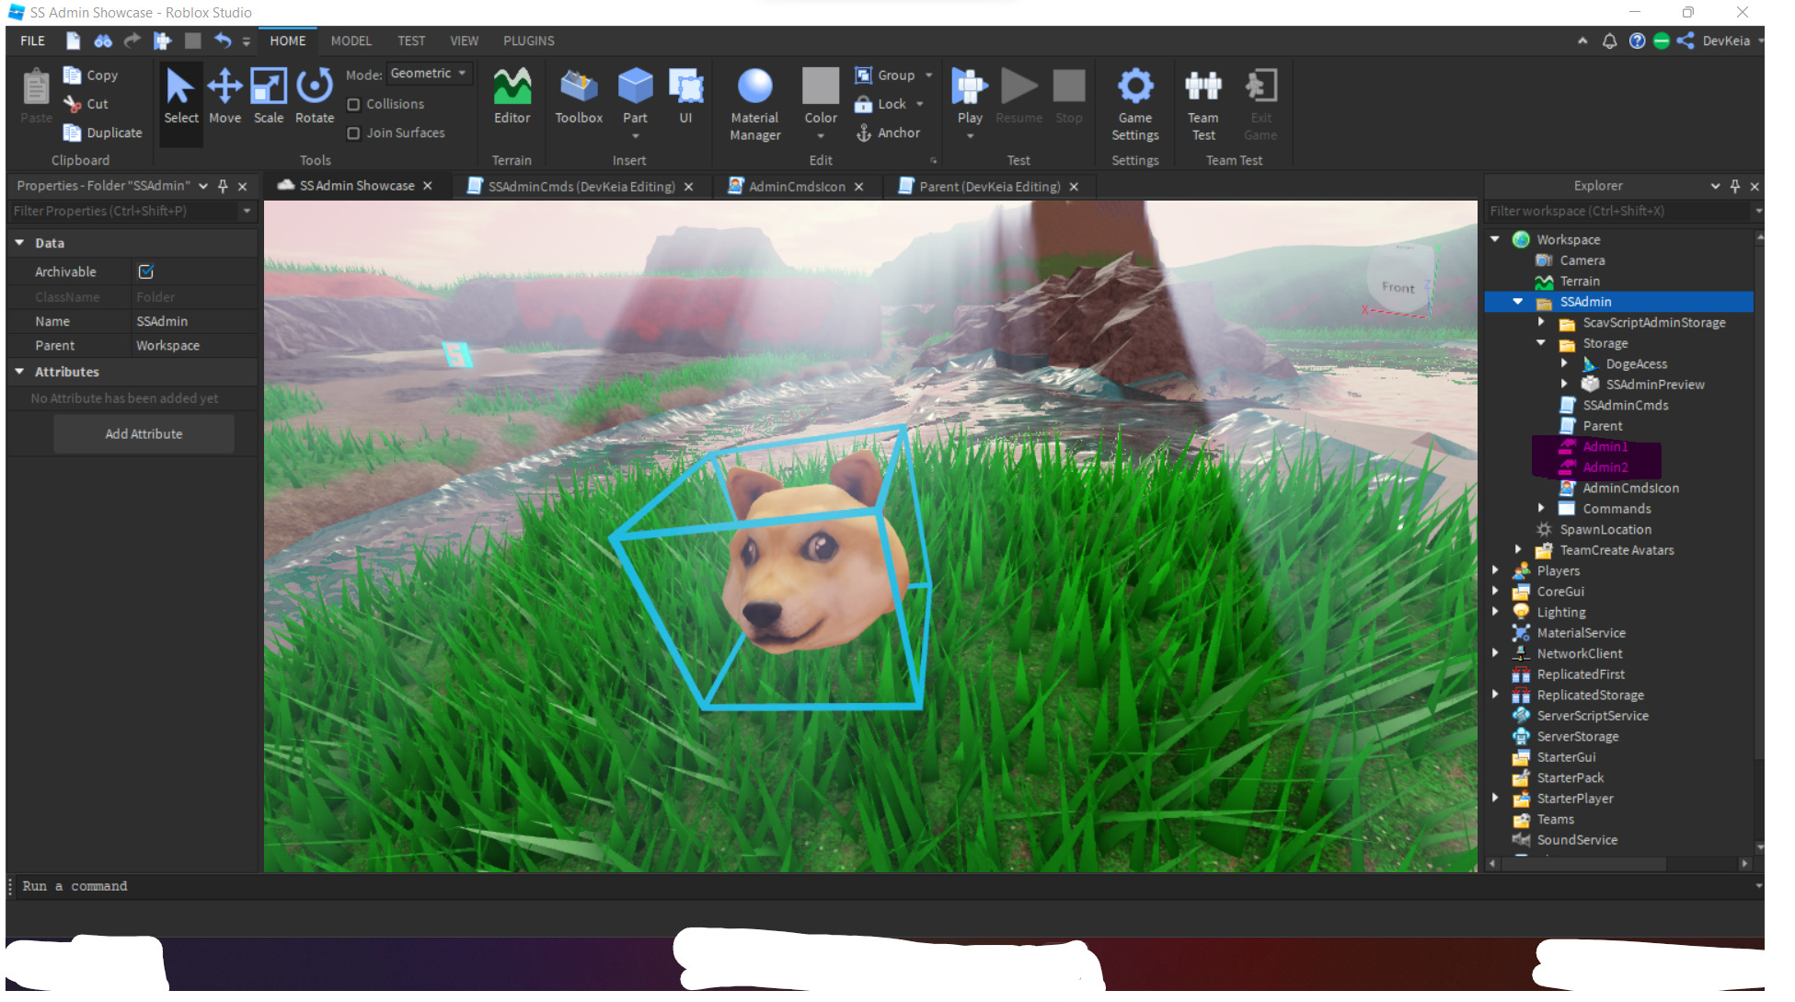Screen dimensions: 1795x1002
Task: Collapse the Storage folder in Explorer
Action: tap(1541, 343)
